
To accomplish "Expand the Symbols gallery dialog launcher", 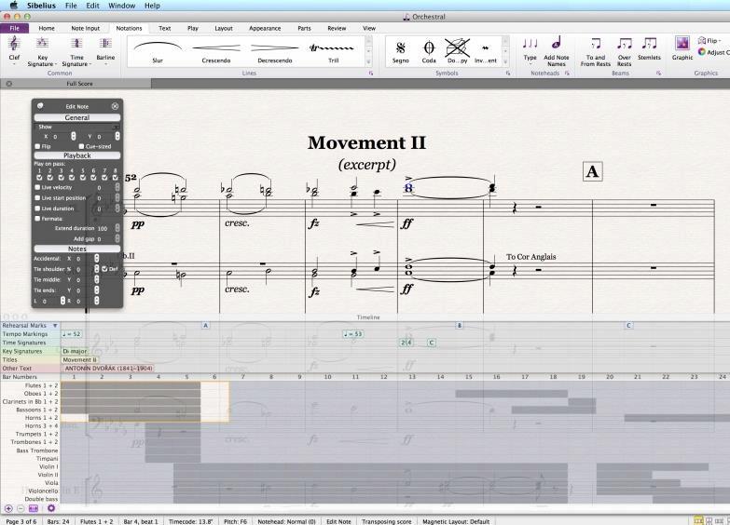I will click(508, 74).
